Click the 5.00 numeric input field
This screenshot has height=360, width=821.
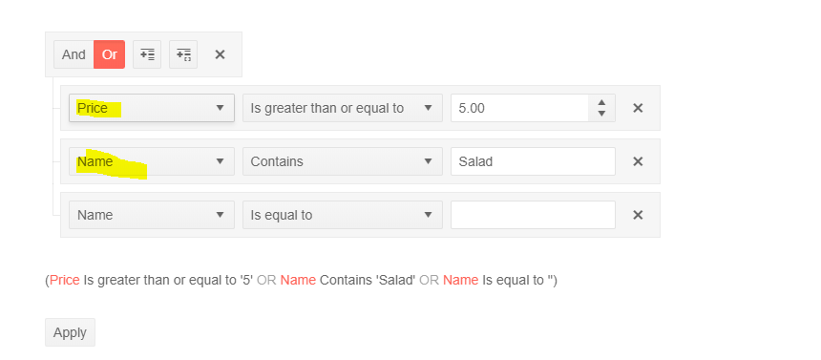(x=519, y=108)
